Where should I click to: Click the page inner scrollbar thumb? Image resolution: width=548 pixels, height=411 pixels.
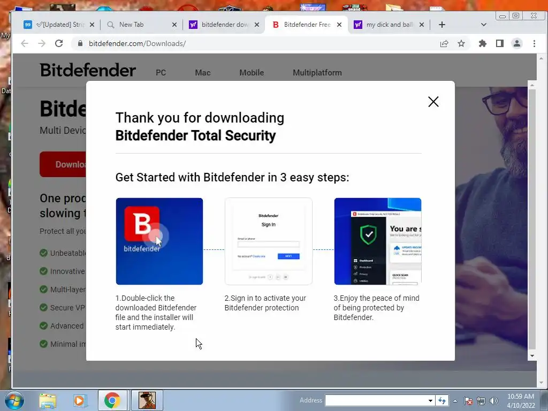532,219
